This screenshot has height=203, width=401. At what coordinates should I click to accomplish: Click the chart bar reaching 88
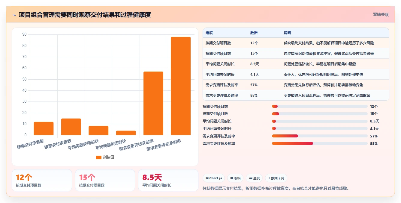(x=181, y=86)
